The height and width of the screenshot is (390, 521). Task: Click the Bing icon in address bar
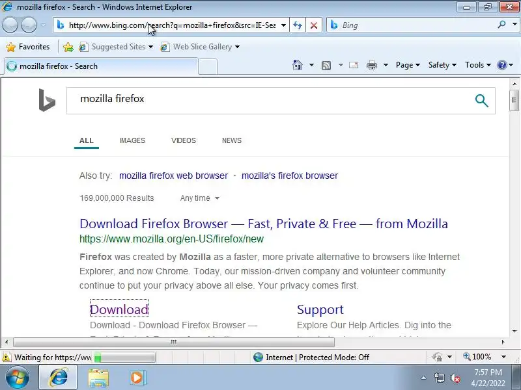(x=61, y=25)
